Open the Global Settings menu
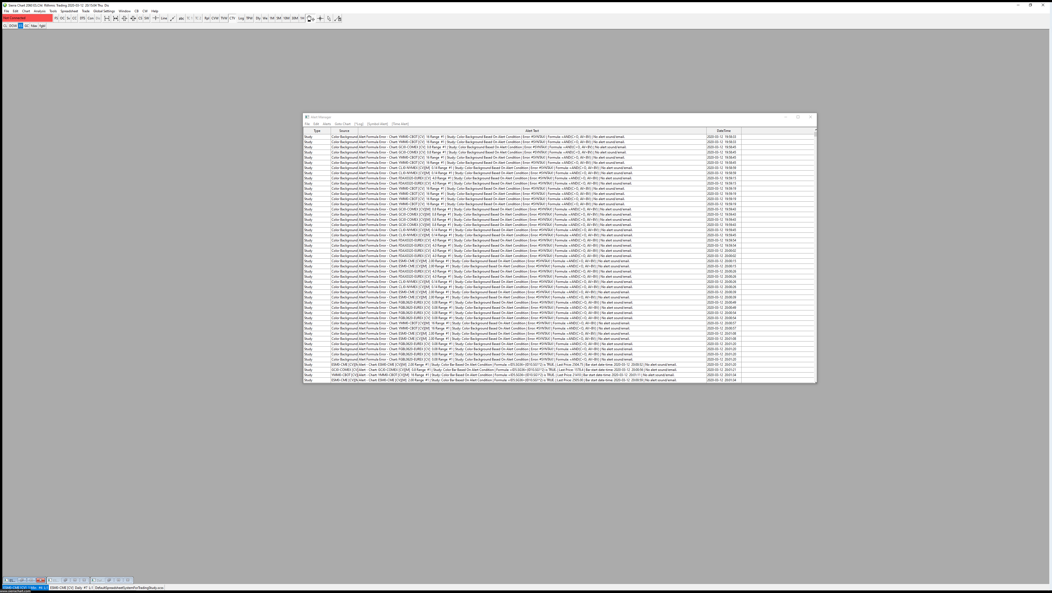This screenshot has width=1052, height=593. pos(104,11)
